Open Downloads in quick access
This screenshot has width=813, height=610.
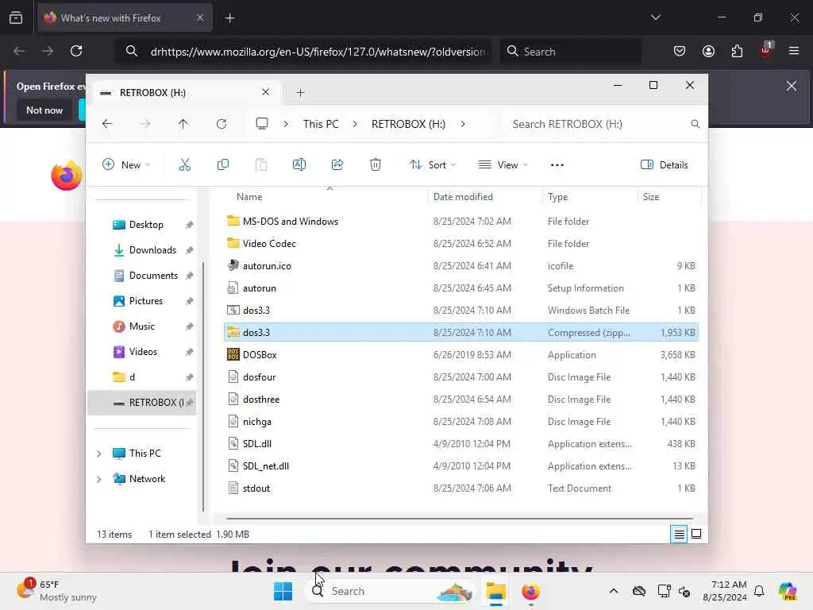(x=152, y=250)
